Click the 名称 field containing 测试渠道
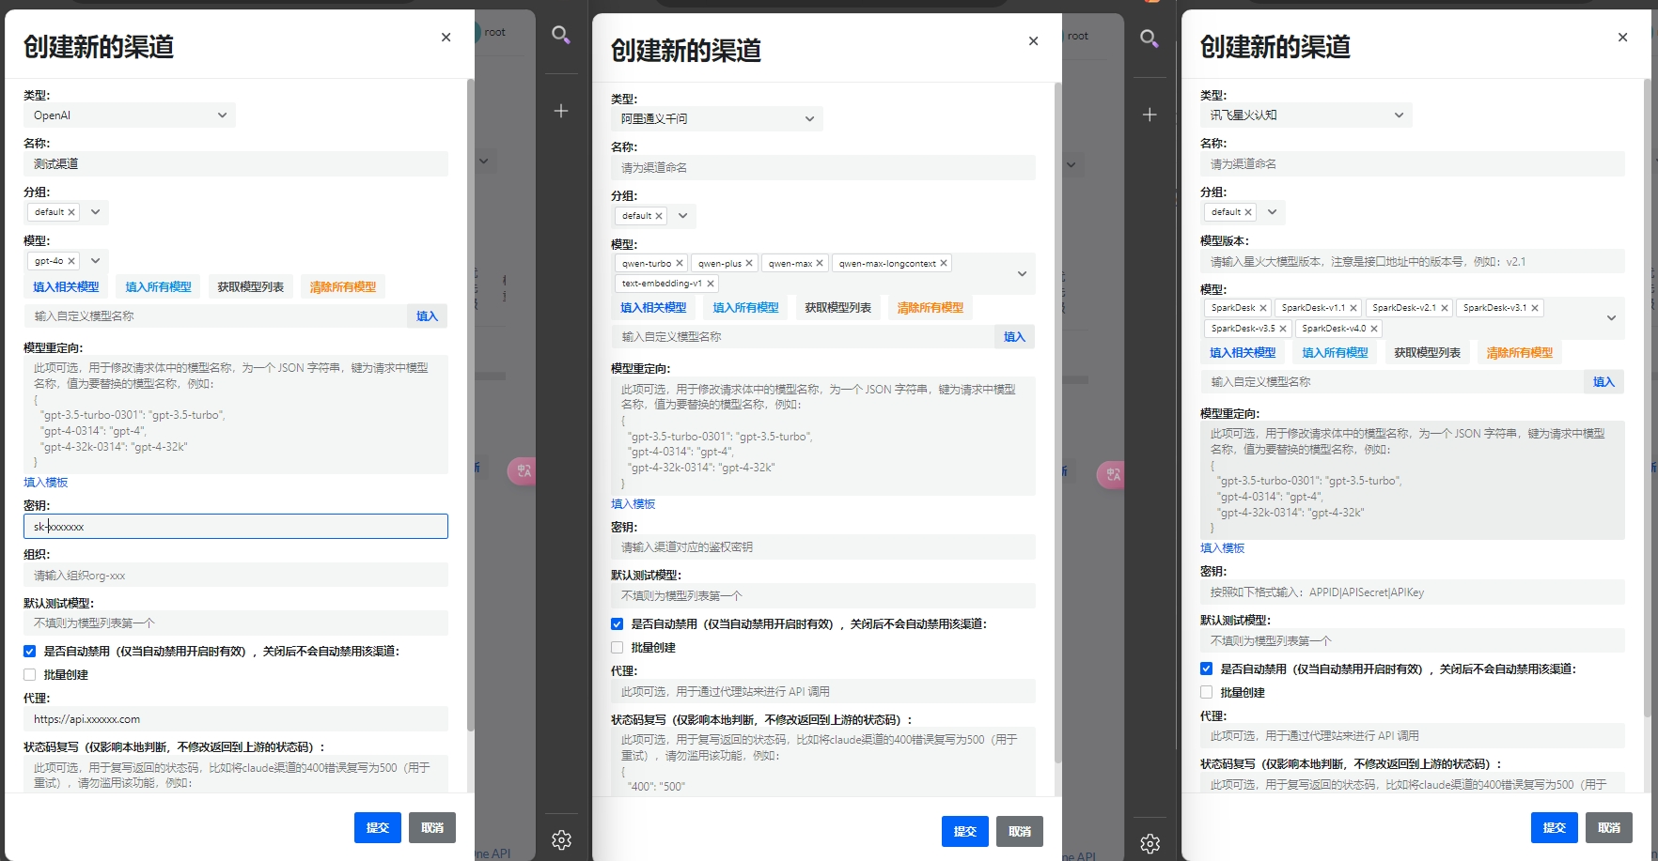Screen dimensions: 1658x861 click(x=236, y=164)
